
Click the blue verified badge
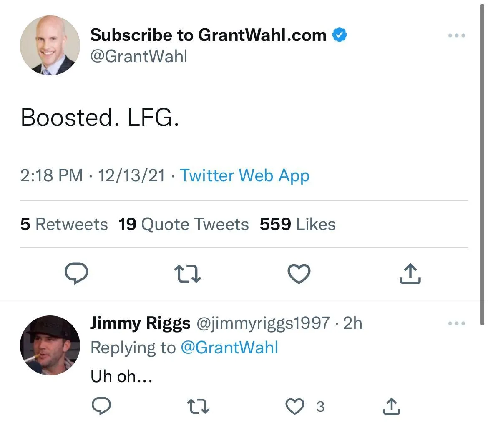(340, 35)
